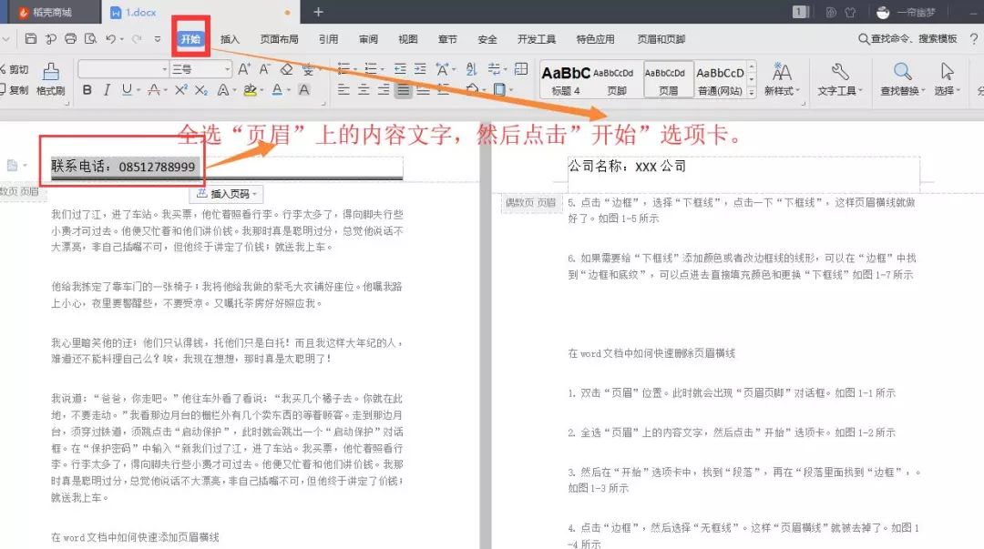This screenshot has height=549, width=984.
Task: Toggle Strikethrough formatting
Action: point(154,90)
